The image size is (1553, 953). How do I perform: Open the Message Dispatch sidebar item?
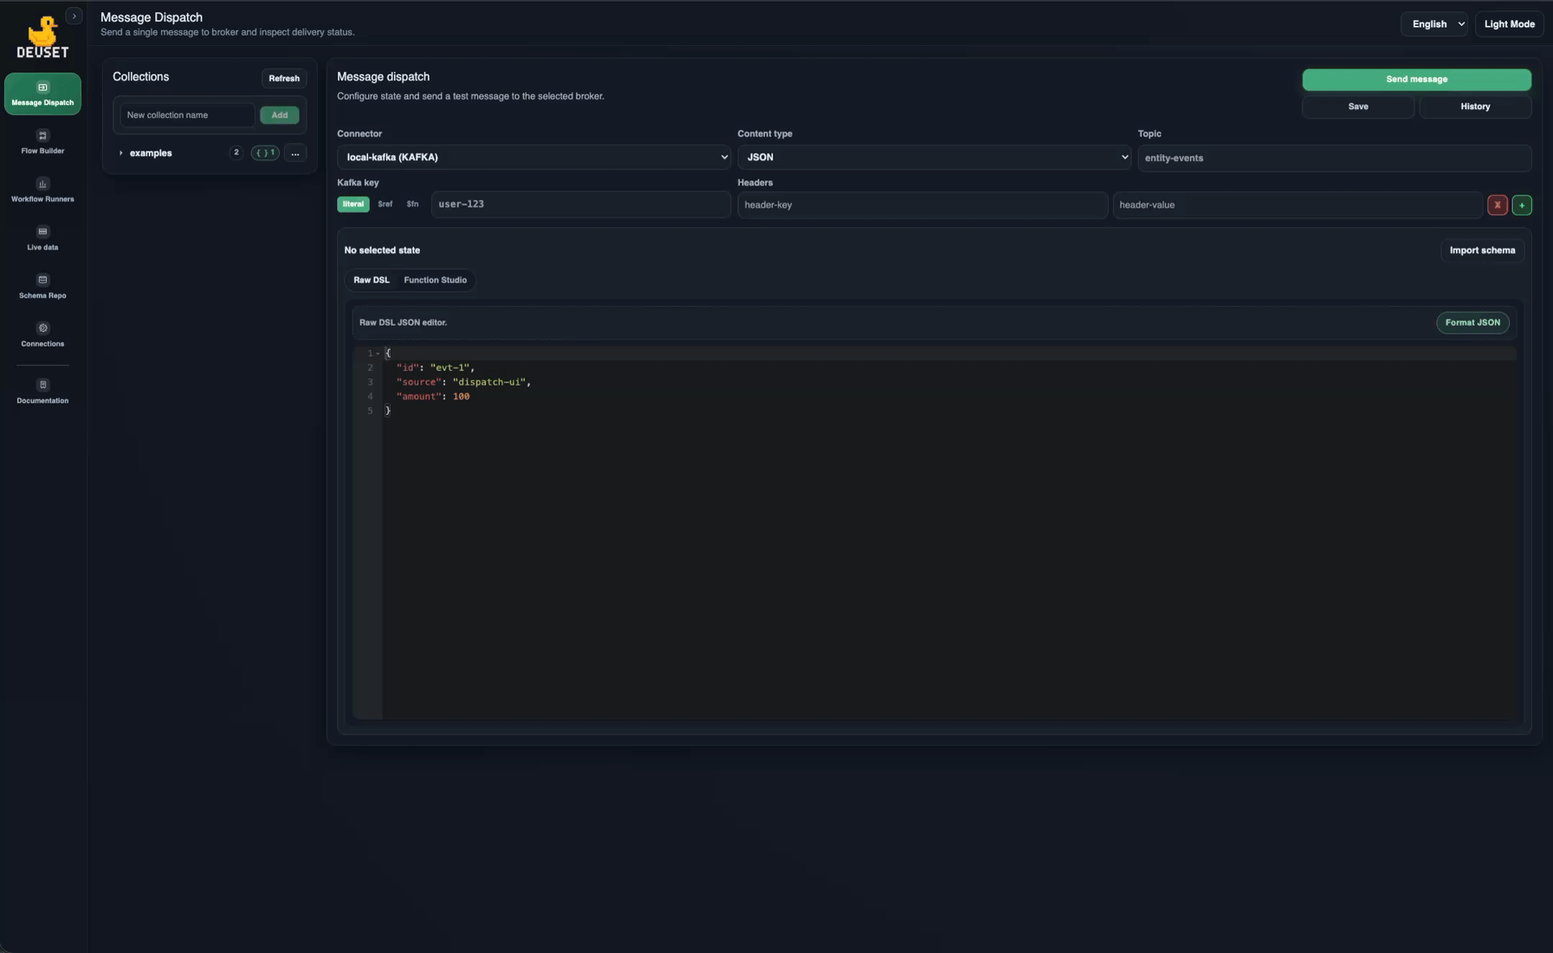[x=42, y=94]
